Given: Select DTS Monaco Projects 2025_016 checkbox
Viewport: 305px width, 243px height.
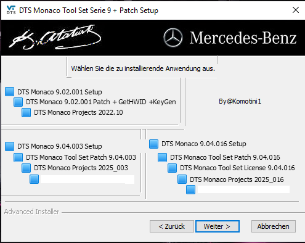Looking at the screenshot, I should coord(182,179).
